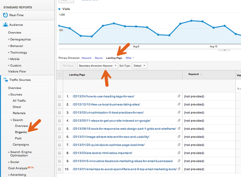Viewport: 241px width, 177px height.
Task: Open the Direct traffic report
Action: 17,107
